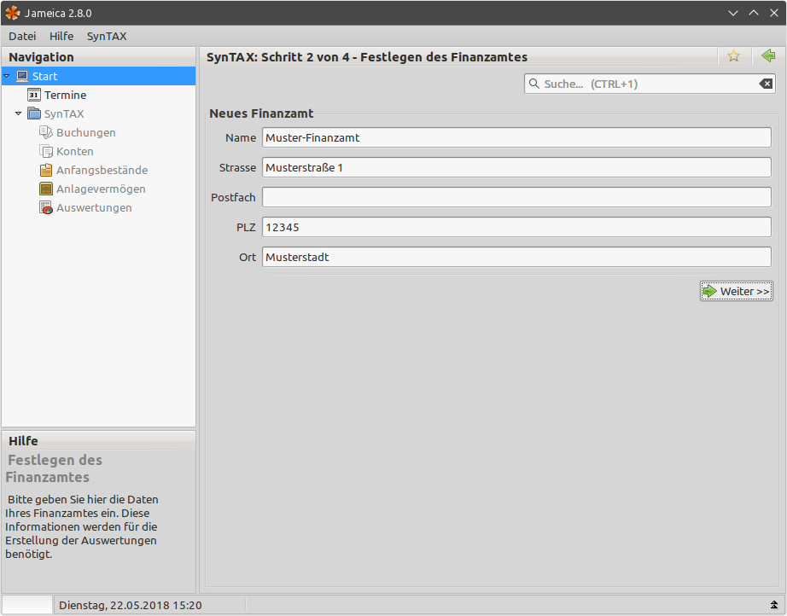Click the Suche... search field

648,84
